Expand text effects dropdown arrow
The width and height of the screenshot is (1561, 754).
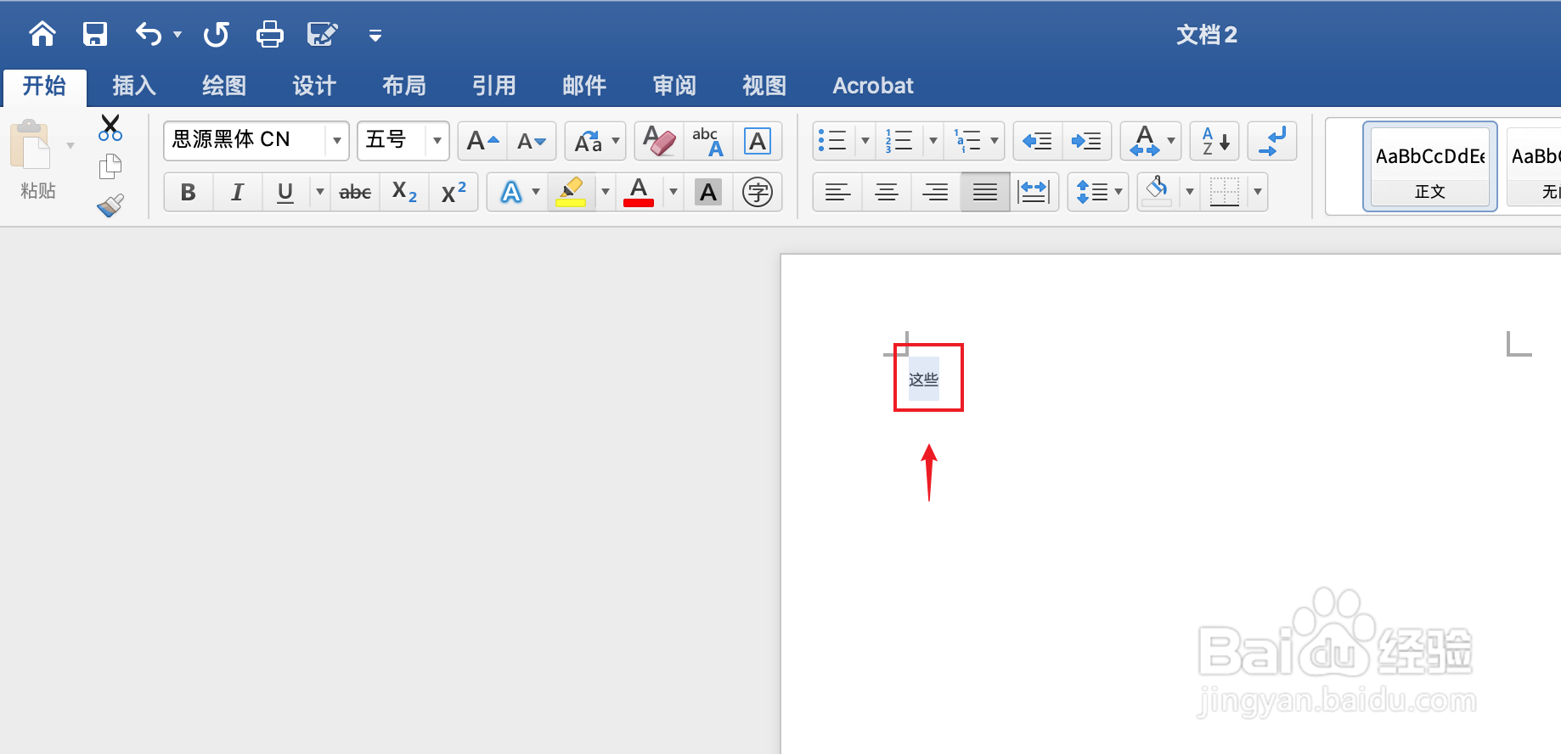(536, 192)
